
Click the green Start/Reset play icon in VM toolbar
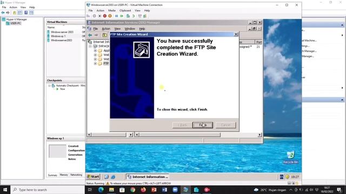pyautogui.click(x=122, y=16)
